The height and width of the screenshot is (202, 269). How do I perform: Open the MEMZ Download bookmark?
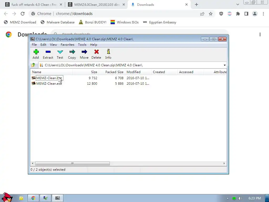20,22
